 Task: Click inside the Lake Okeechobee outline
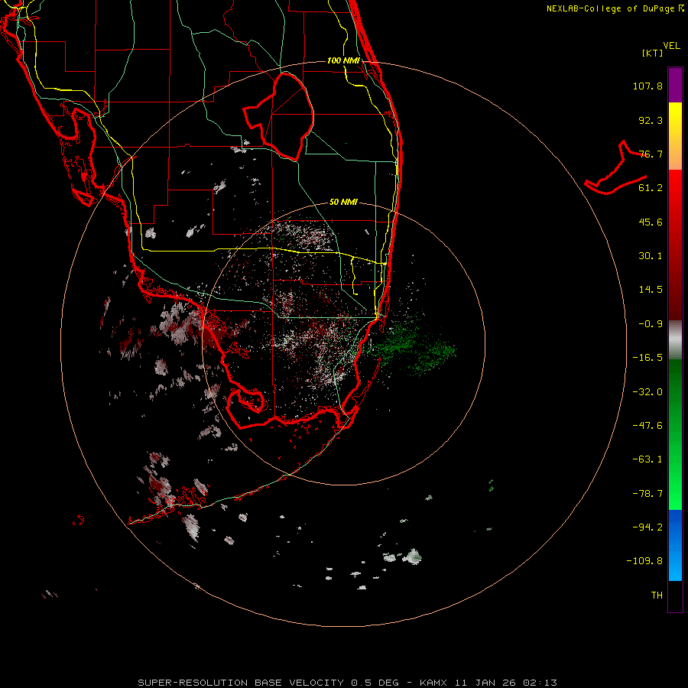pyautogui.click(x=285, y=116)
